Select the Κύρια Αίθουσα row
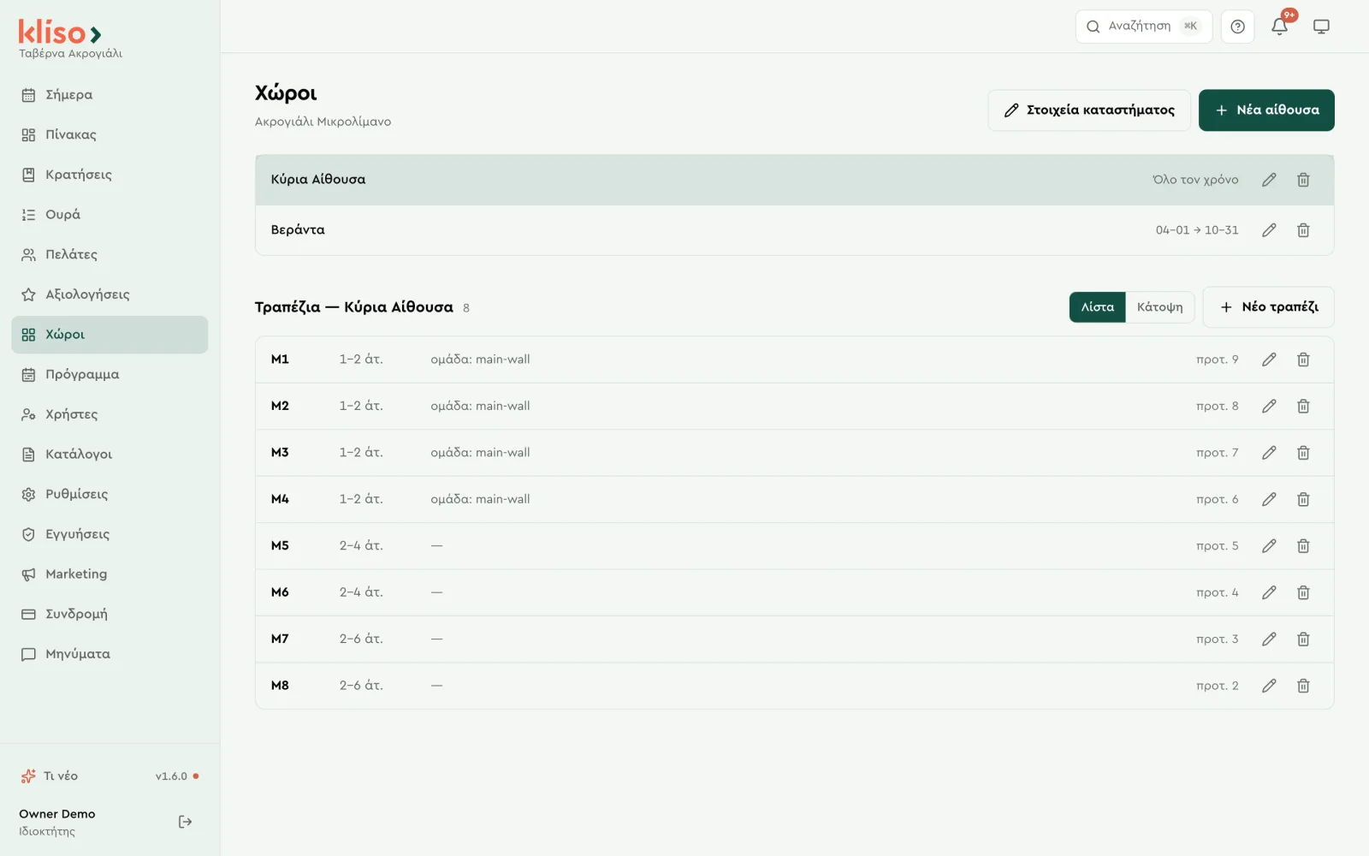The height and width of the screenshot is (856, 1369). [794, 180]
